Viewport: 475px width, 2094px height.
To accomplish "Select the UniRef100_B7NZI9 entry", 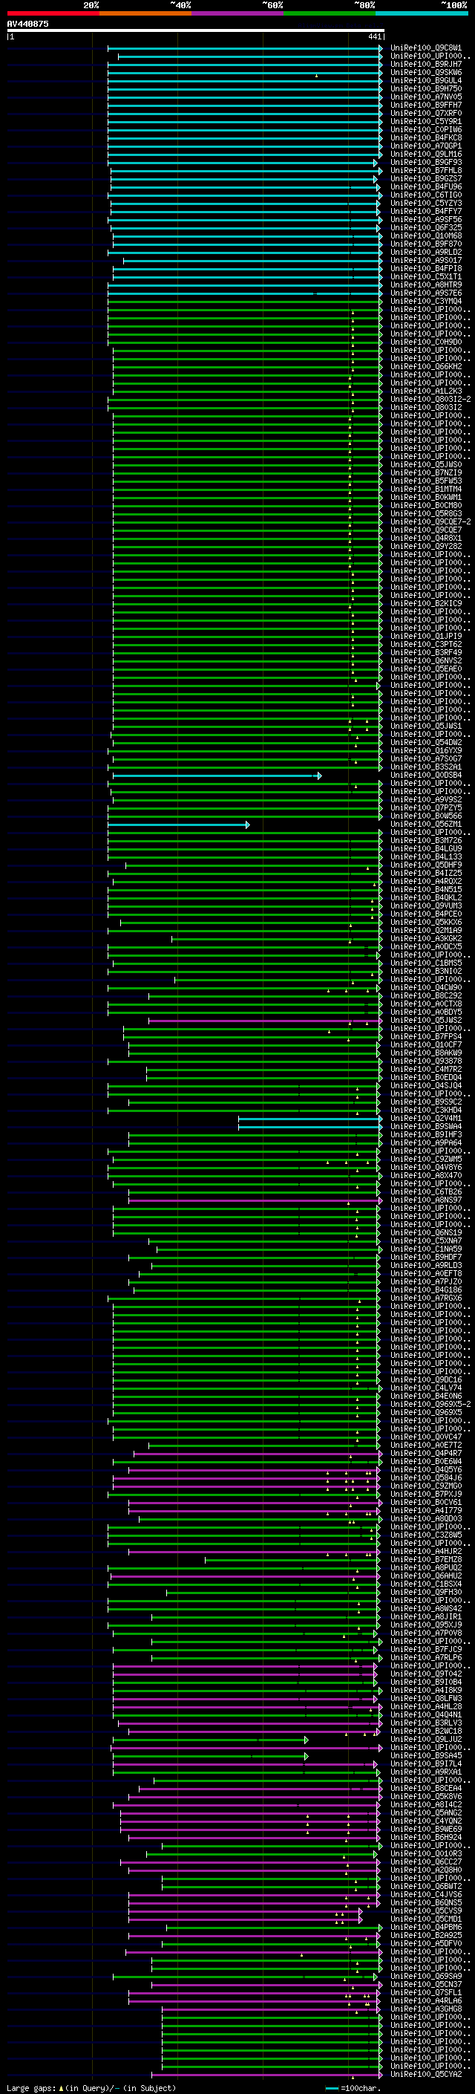I will tap(425, 473).
